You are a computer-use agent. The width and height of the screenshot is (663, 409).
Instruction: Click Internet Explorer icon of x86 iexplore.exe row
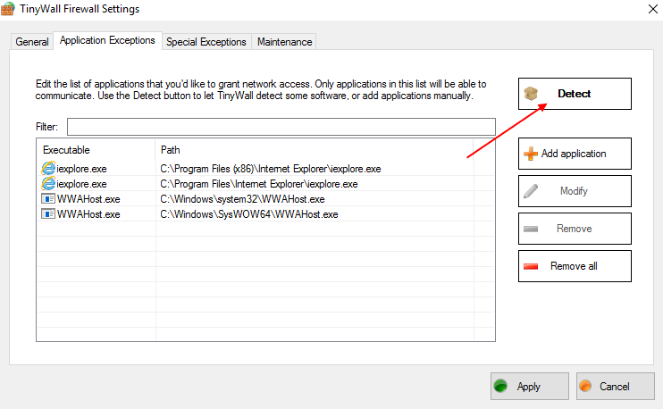pyautogui.click(x=48, y=168)
